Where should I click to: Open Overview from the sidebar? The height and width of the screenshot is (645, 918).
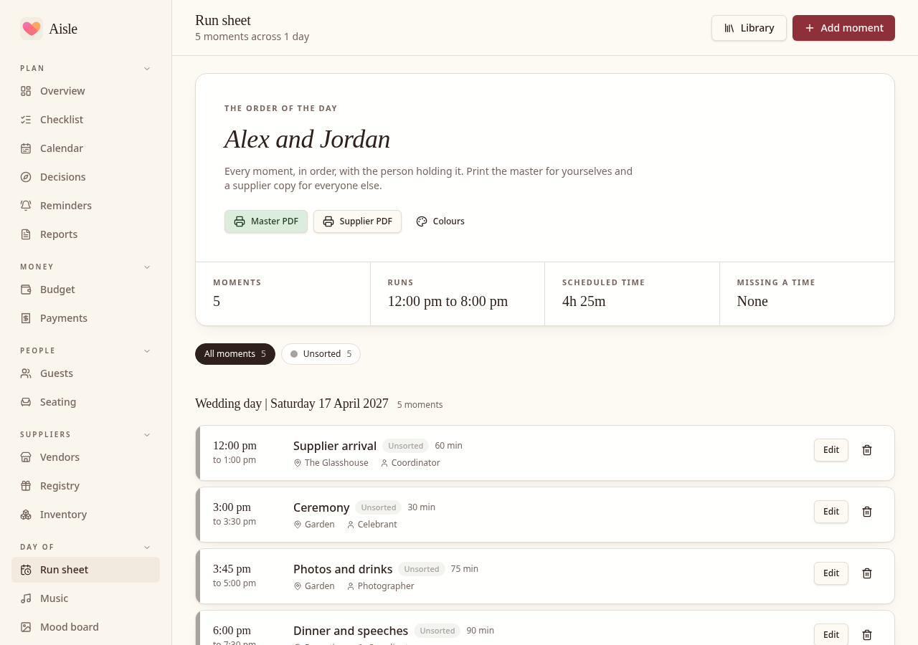pos(85,91)
